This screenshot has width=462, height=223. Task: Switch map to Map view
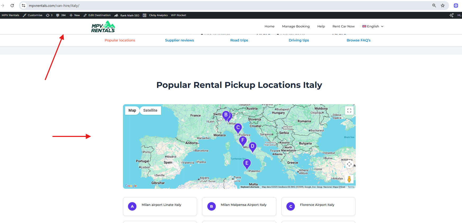pyautogui.click(x=132, y=111)
